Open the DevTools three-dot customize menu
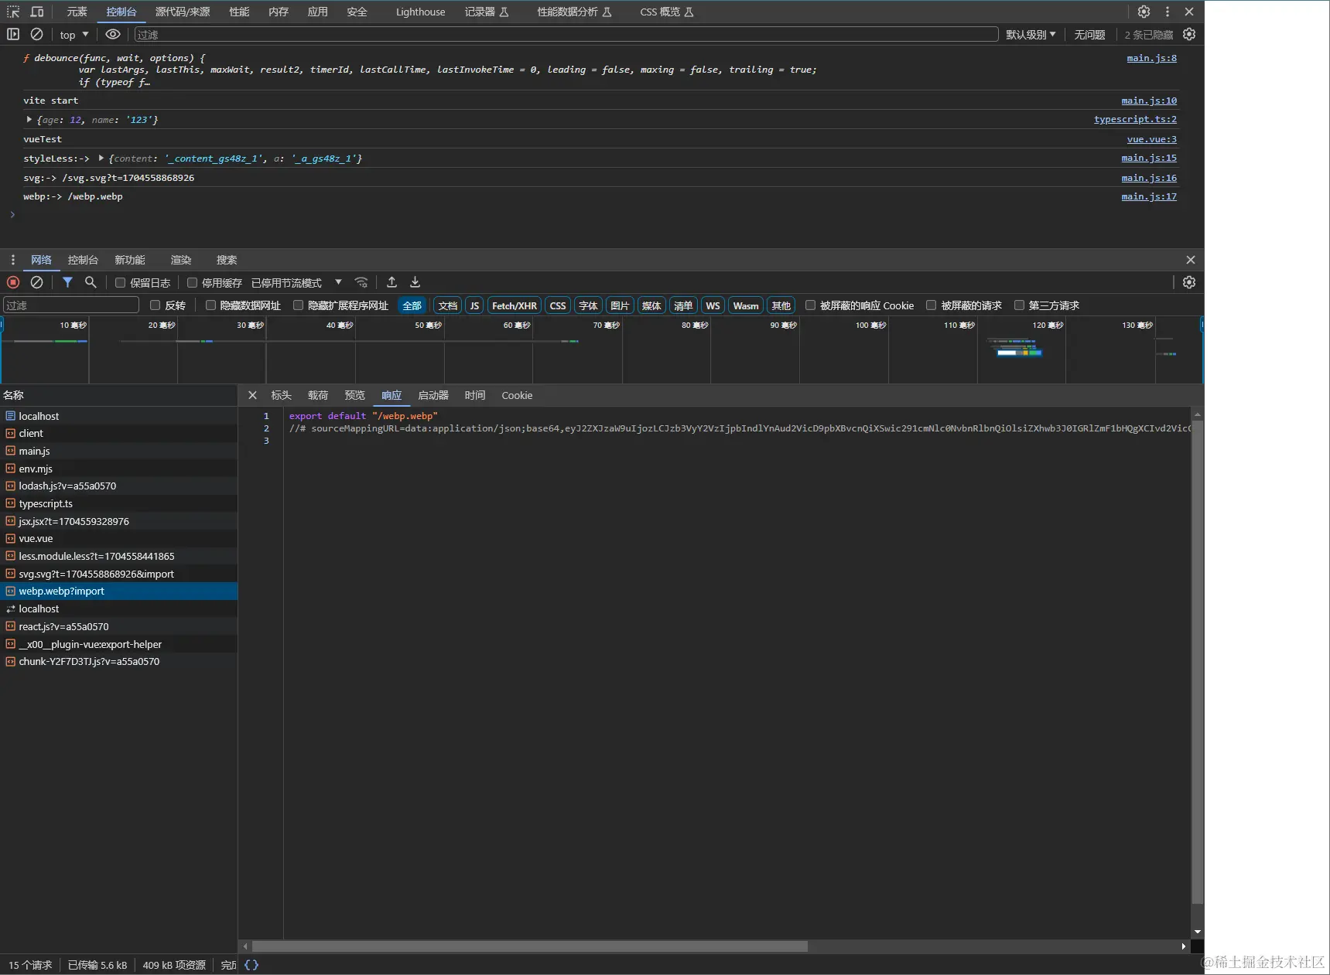Image resolution: width=1330 pixels, height=975 pixels. pyautogui.click(x=1168, y=12)
